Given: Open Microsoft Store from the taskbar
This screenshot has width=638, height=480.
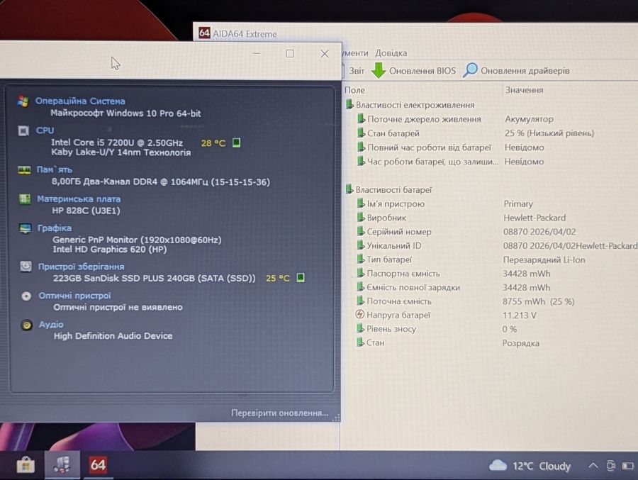Looking at the screenshot, I should [26, 465].
